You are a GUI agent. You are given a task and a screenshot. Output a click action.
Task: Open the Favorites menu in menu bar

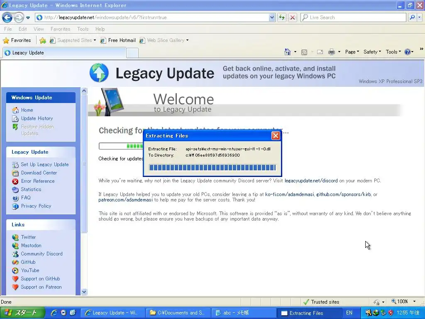pyautogui.click(x=60, y=29)
